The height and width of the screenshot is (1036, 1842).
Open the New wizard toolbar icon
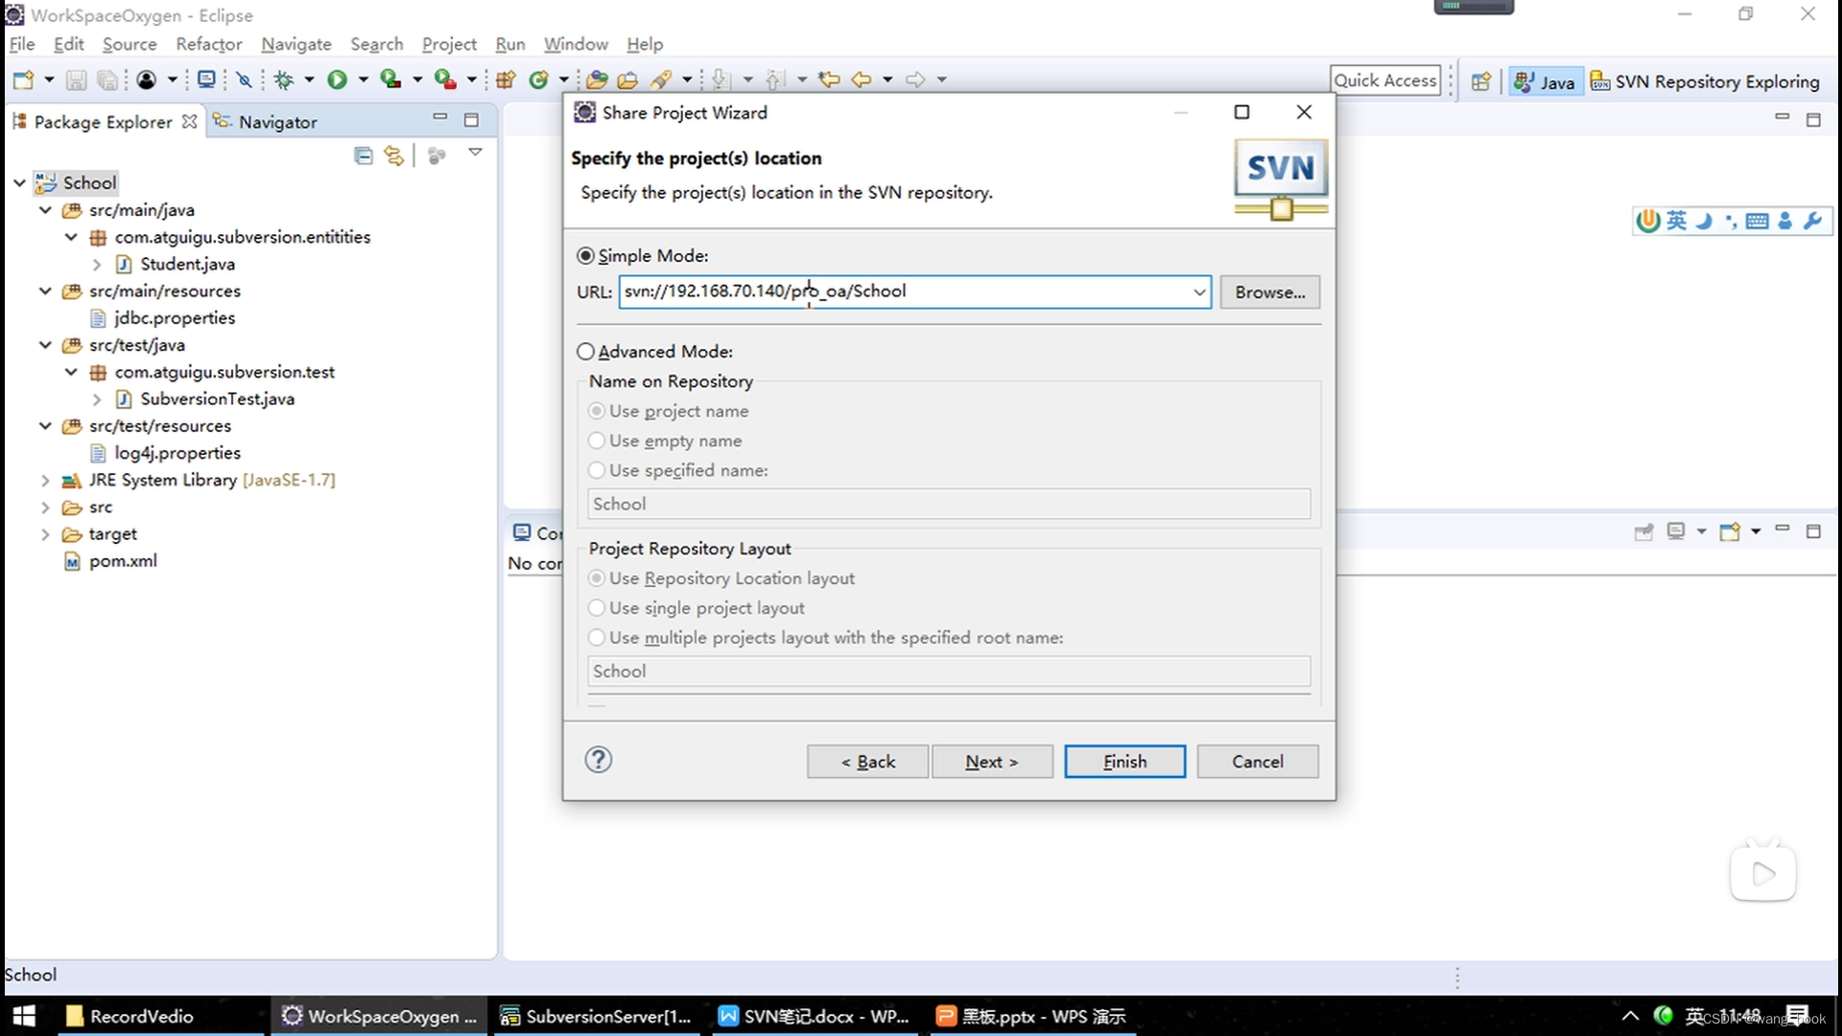pyautogui.click(x=24, y=81)
